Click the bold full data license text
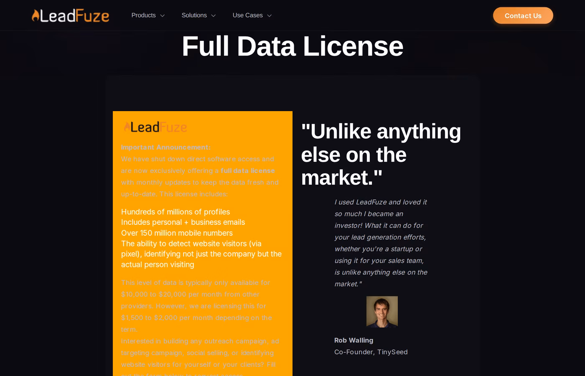This screenshot has width=585, height=376. (x=248, y=170)
